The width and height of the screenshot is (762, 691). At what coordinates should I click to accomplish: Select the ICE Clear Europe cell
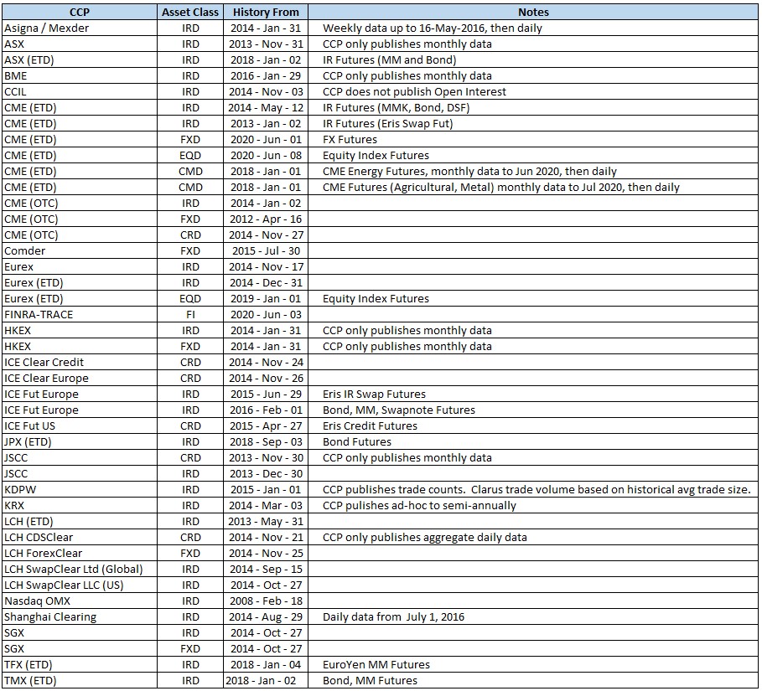coord(79,379)
